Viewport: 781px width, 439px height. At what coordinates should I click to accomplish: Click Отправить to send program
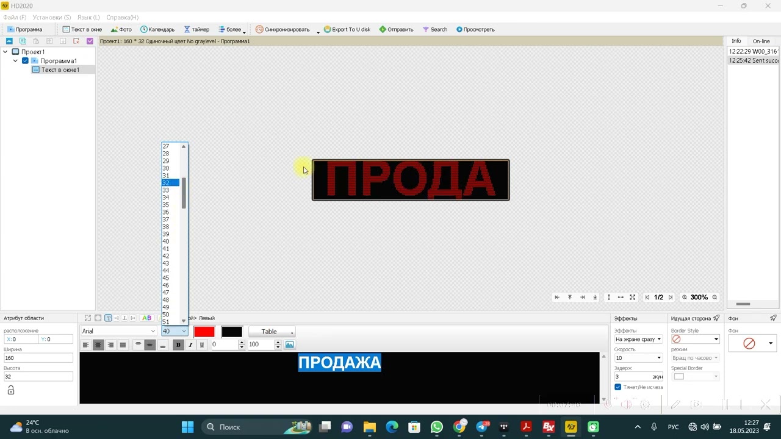click(396, 29)
